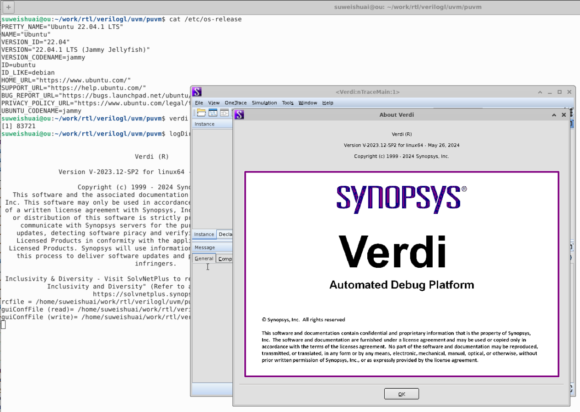Select the Instance tab at the panel bottom
Image resolution: width=580 pixels, height=412 pixels.
tap(204, 234)
